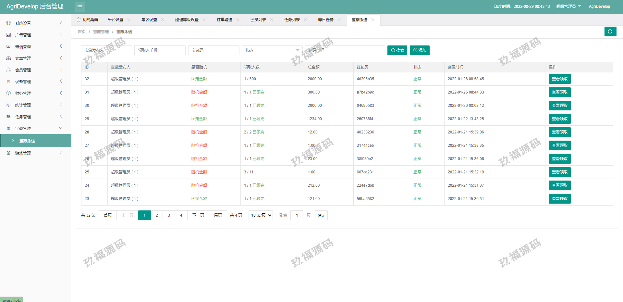Click the green refresh icon button
This screenshot has width=623, height=302.
coord(610,31)
